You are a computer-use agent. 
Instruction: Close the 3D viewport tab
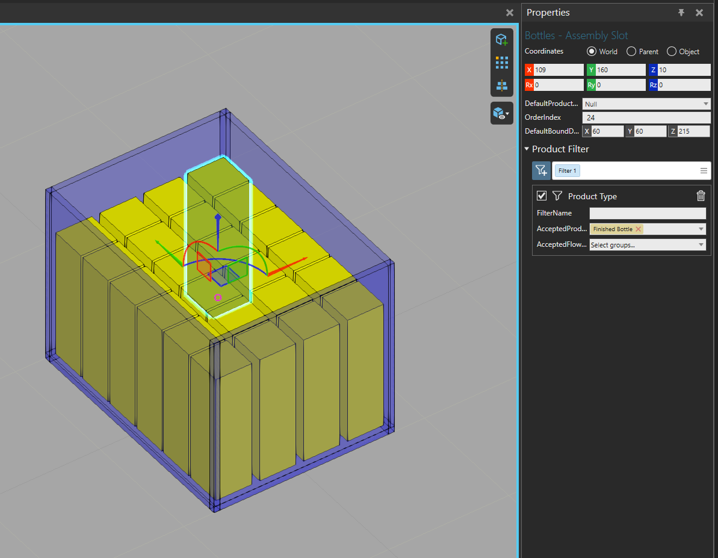tap(510, 13)
